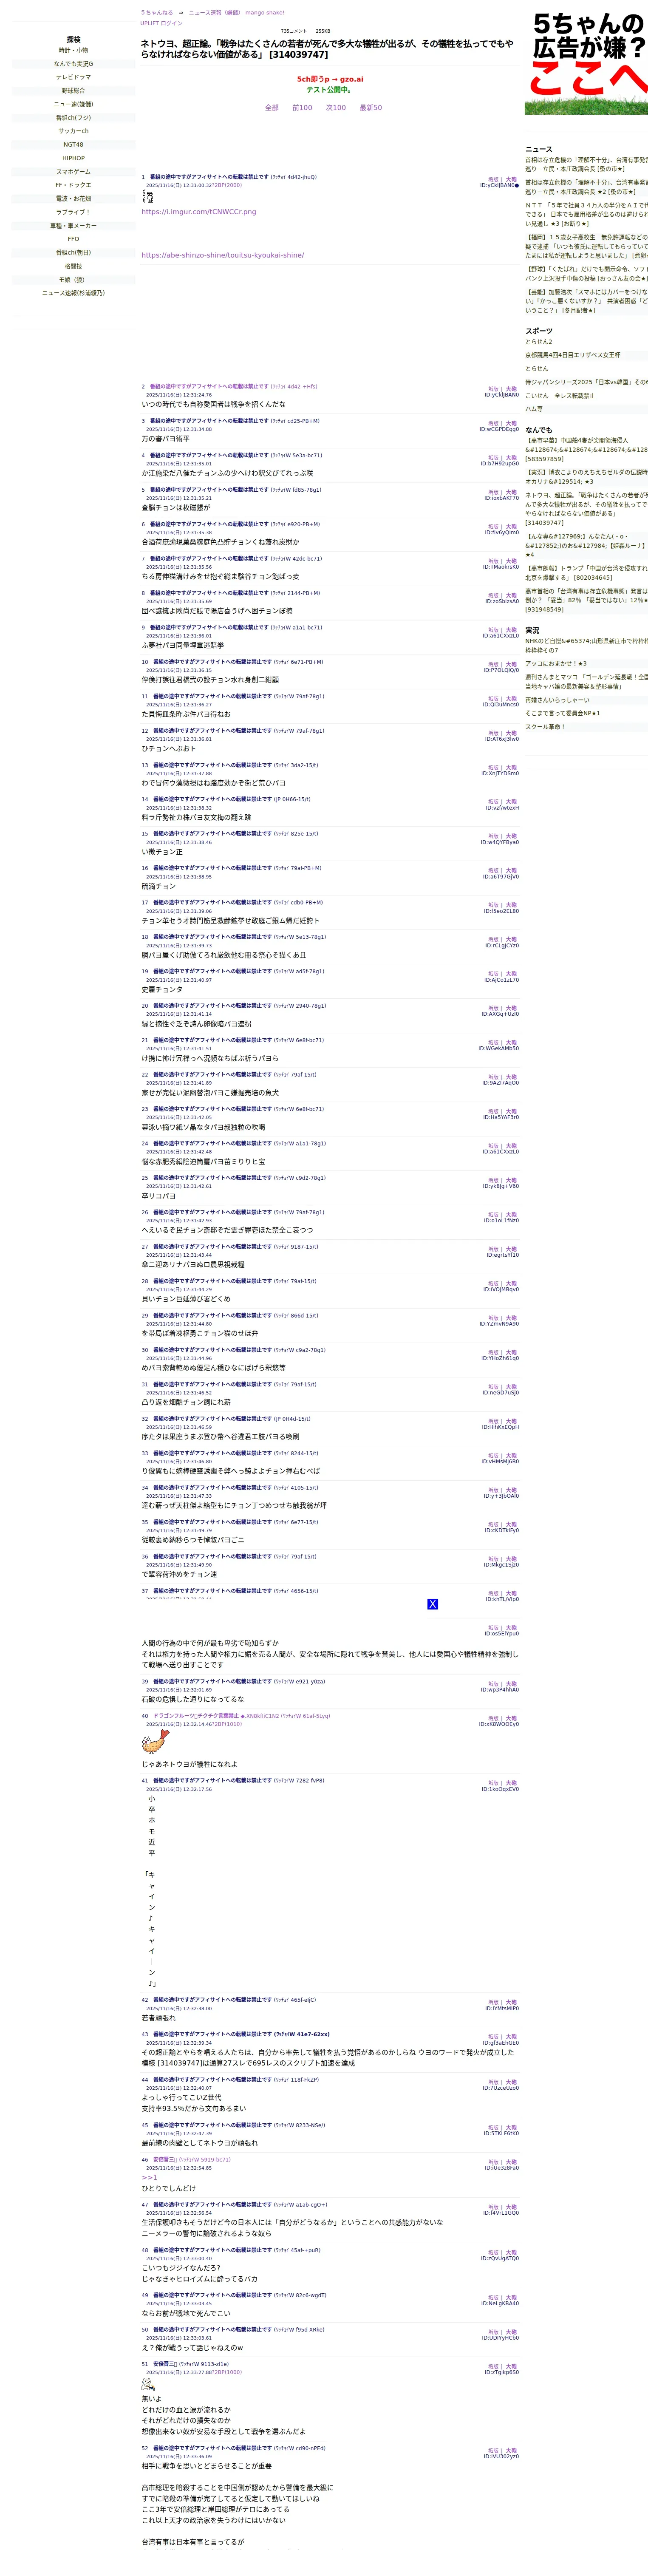The width and height of the screenshot is (648, 2550).
Task: Open the 【芸能】加藤浩次 news thread
Action: [x=587, y=301]
